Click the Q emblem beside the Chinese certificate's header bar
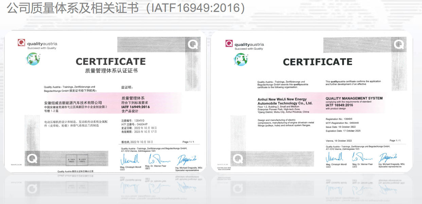 tap(194, 44)
